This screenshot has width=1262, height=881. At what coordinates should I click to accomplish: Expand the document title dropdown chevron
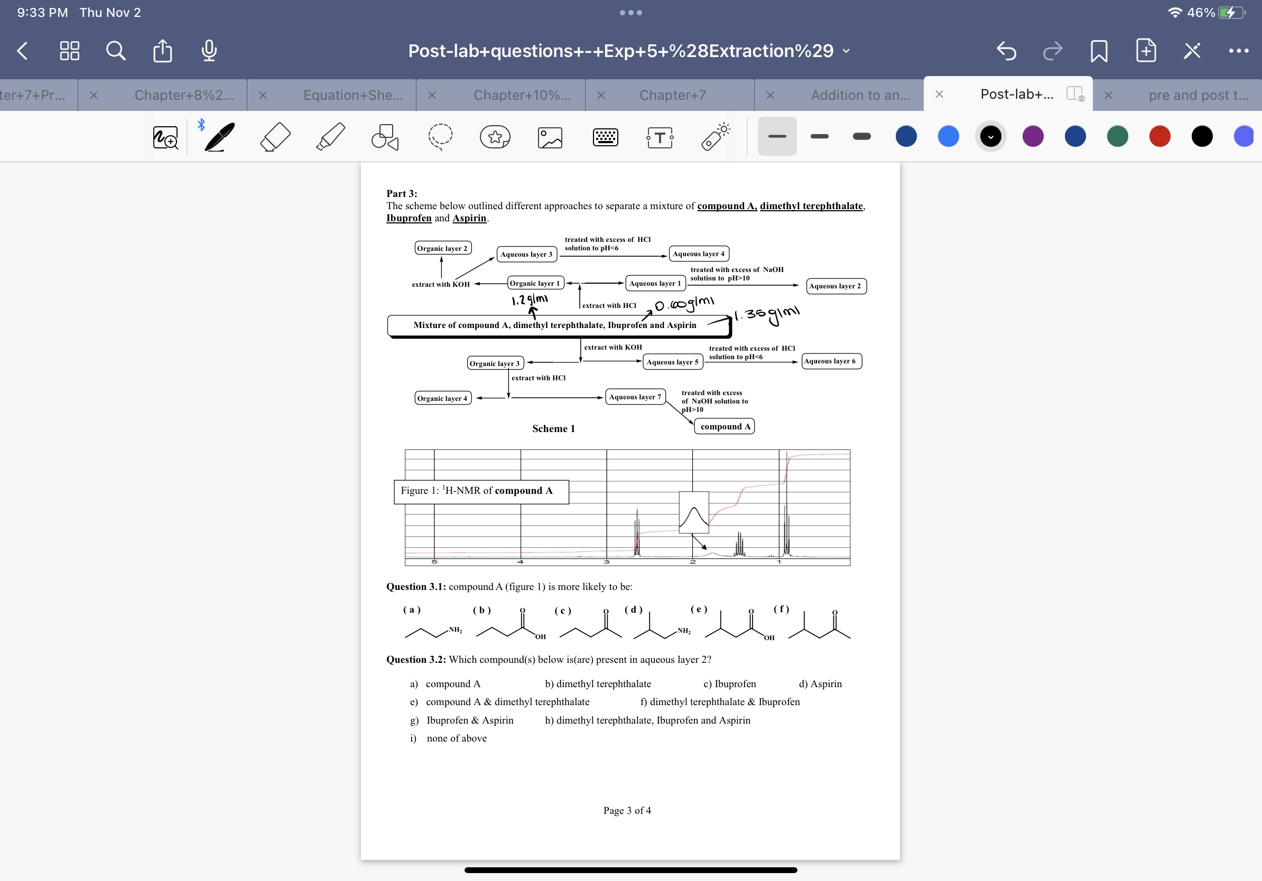pos(847,51)
